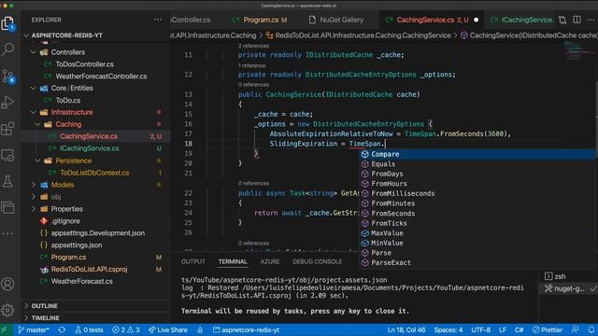Expand the Models folder
The width and height of the screenshot is (598, 336).
tap(34, 185)
